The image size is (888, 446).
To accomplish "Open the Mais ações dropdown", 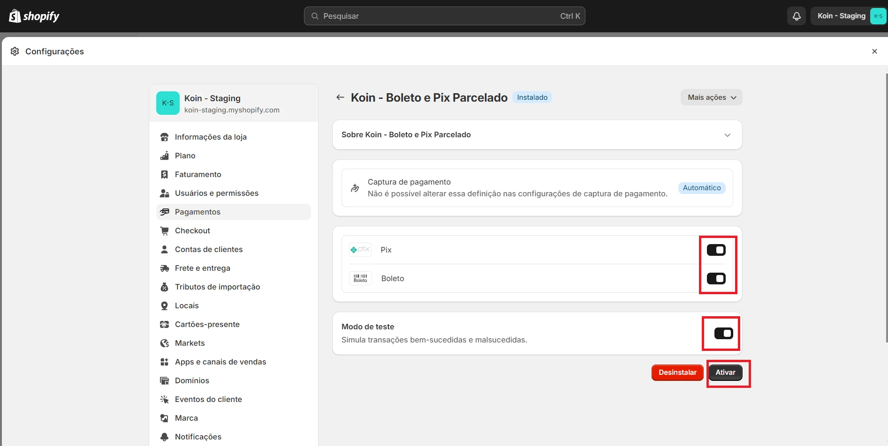I will click(x=711, y=97).
